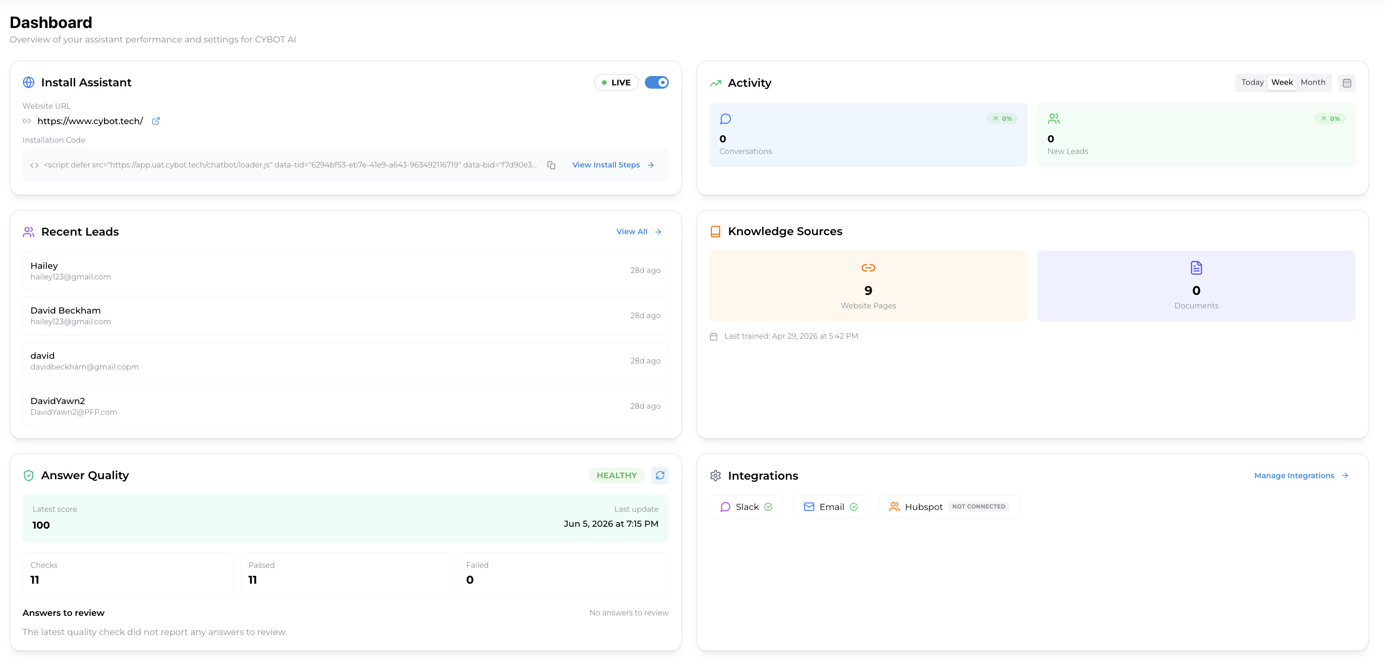Click the Conversations chat bubble icon
The width and height of the screenshot is (1385, 670).
pos(725,119)
